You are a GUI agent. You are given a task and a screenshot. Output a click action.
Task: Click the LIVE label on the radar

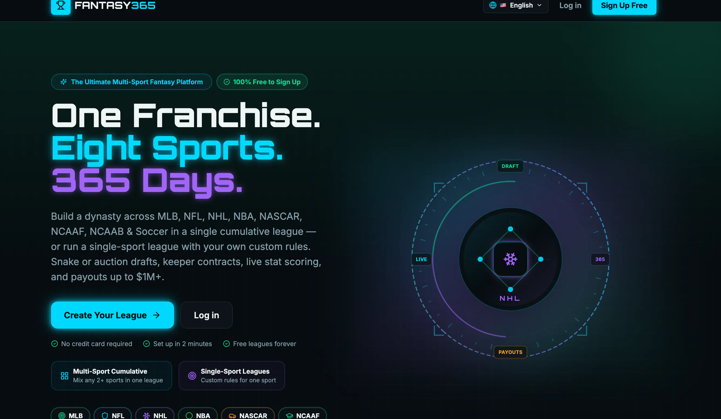click(421, 259)
